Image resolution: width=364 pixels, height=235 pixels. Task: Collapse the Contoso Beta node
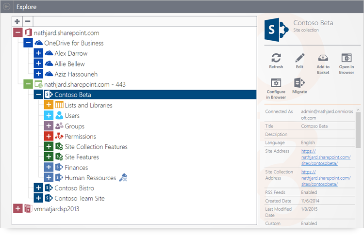[x=38, y=94]
